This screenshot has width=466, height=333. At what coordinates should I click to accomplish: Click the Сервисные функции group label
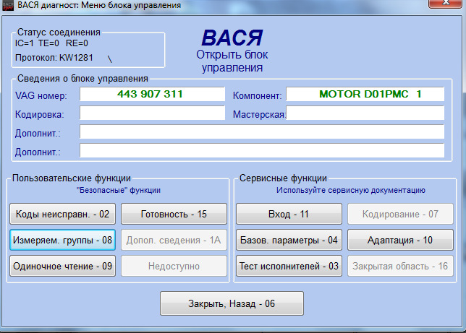(x=283, y=178)
